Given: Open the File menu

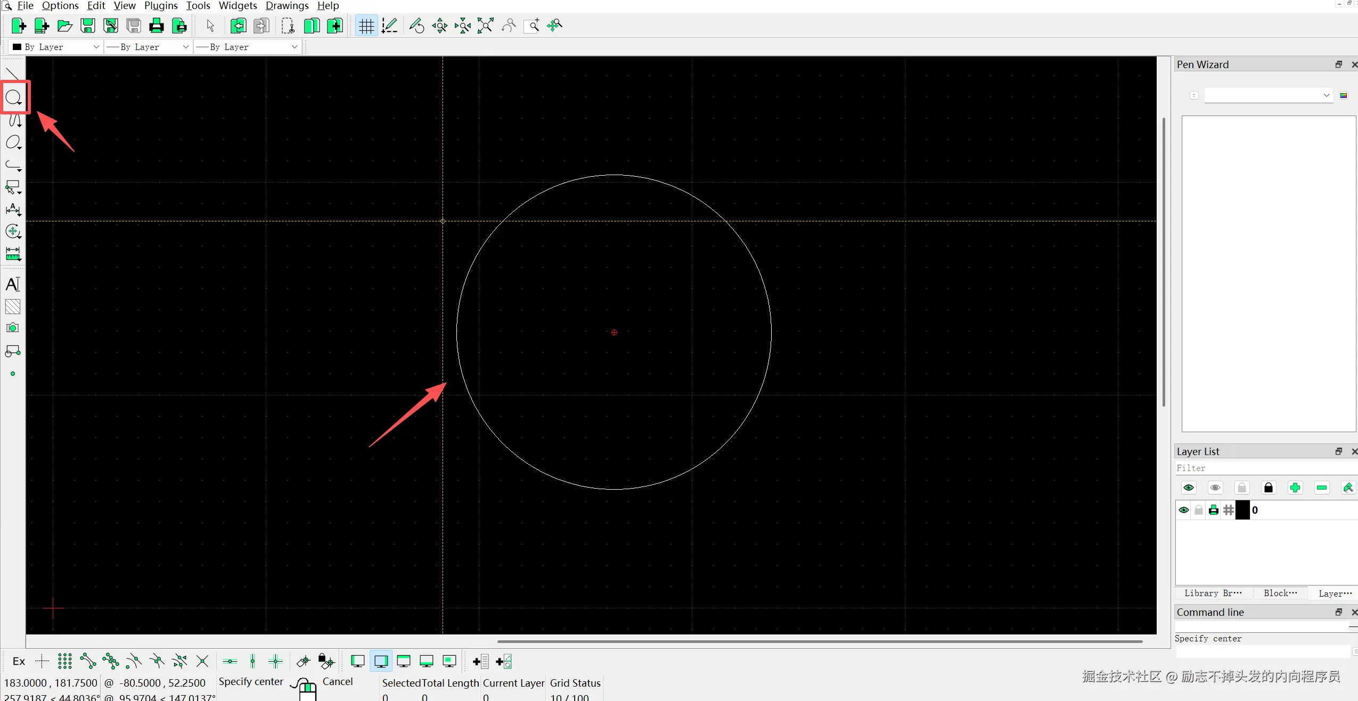Looking at the screenshot, I should 25,6.
